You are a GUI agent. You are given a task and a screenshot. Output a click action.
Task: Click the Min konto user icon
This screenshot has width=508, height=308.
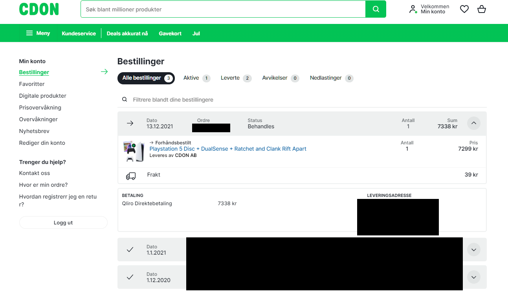click(x=413, y=9)
